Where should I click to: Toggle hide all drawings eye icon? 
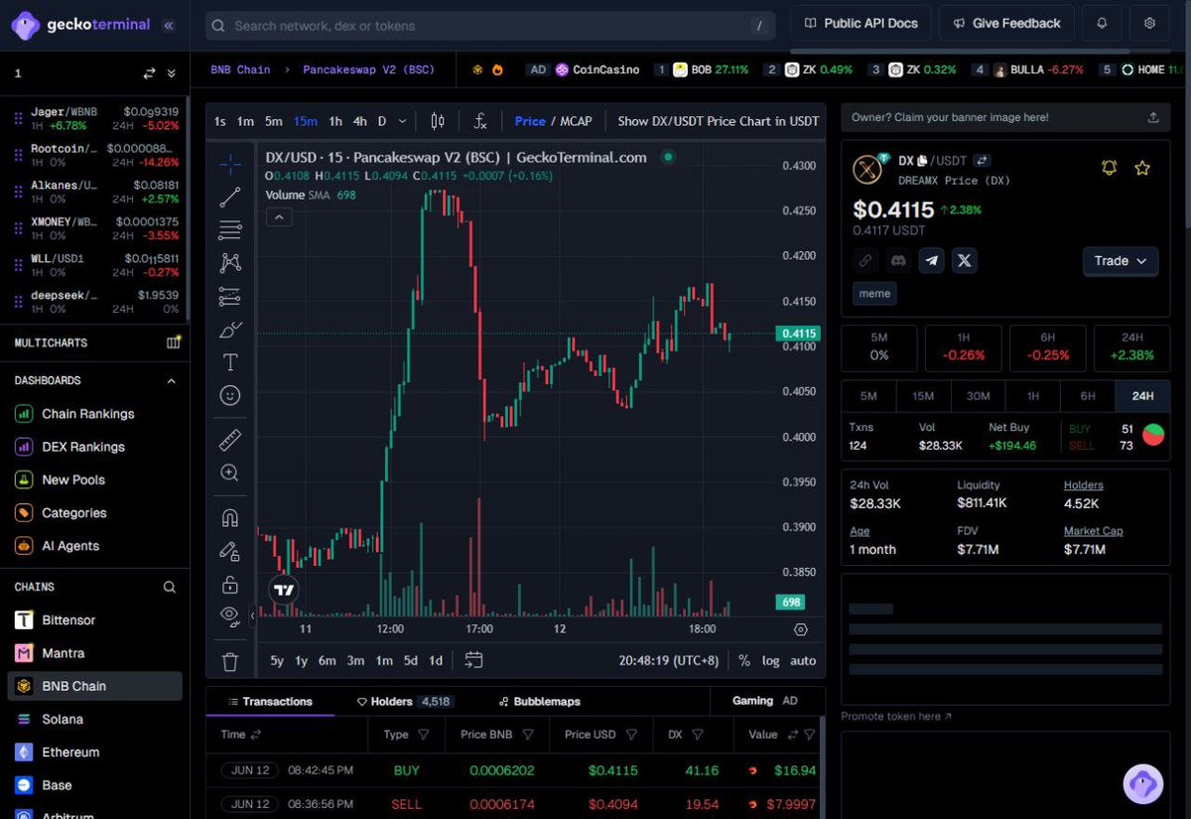click(230, 615)
